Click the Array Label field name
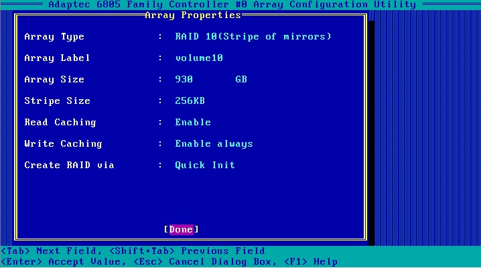 pyautogui.click(x=57, y=58)
